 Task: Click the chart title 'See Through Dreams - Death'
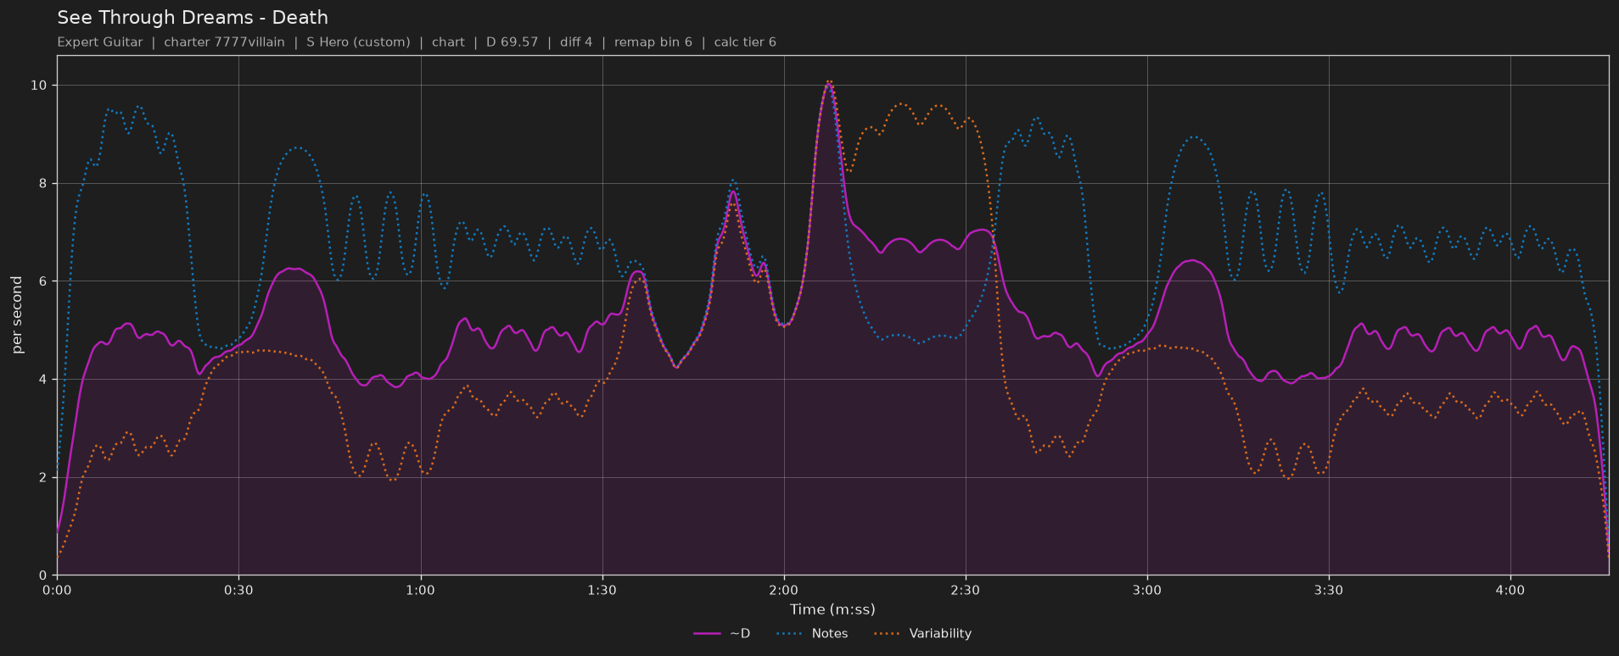193,18
